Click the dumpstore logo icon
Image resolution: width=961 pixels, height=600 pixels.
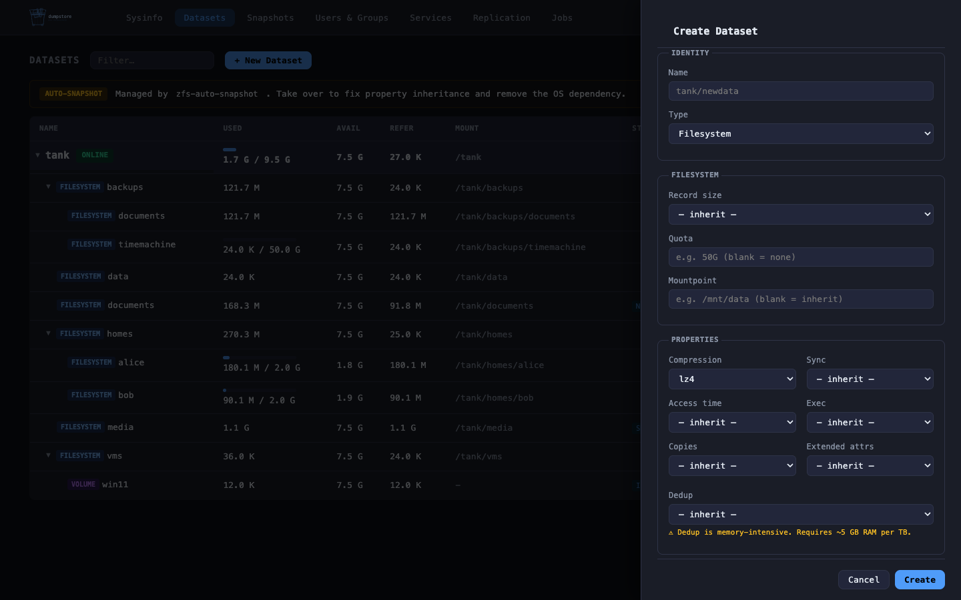38,17
